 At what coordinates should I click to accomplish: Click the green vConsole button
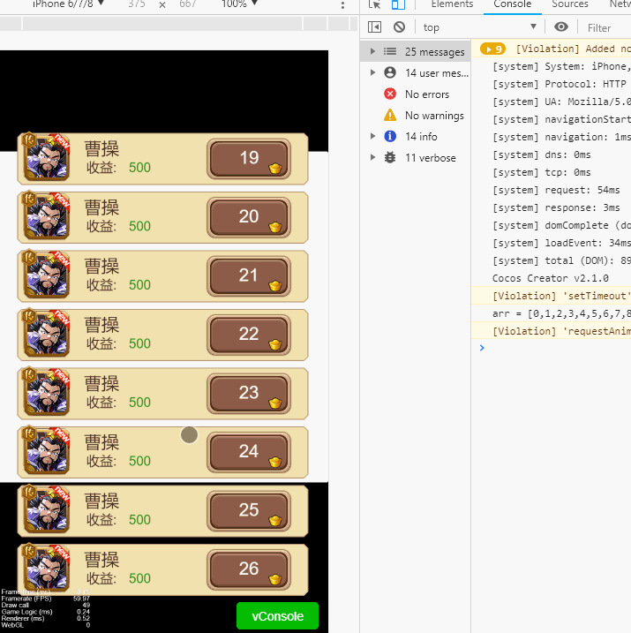tap(278, 616)
